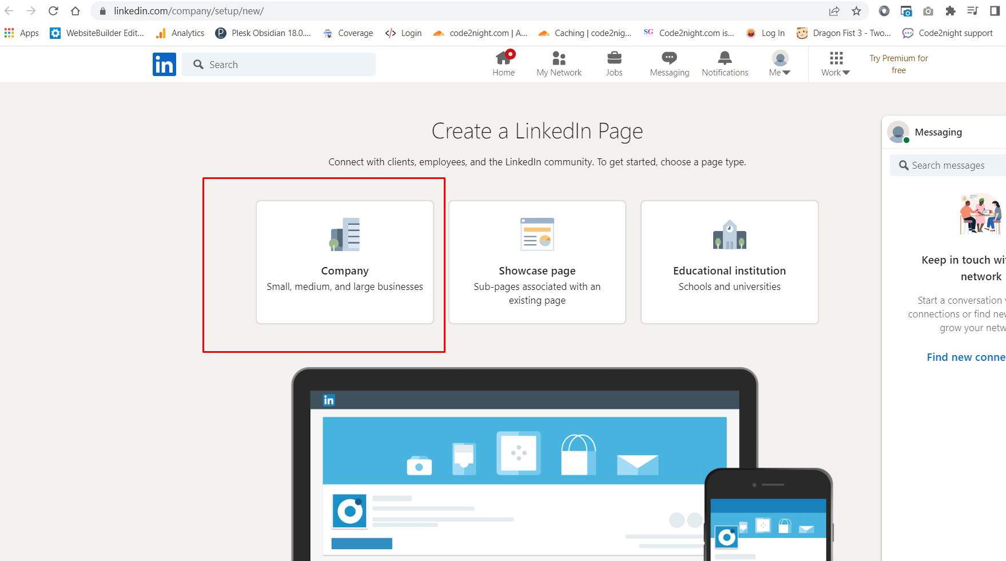The height and width of the screenshot is (561, 1006).
Task: Open the Dragon Fist 3 bookmark
Action: point(844,33)
